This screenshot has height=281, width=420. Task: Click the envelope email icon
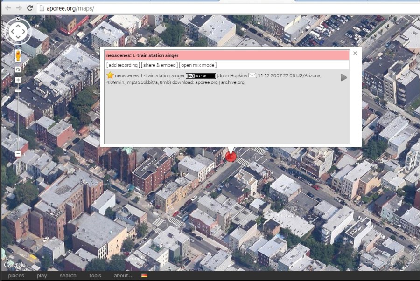(252, 75)
